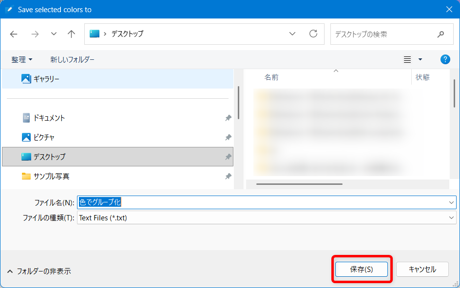Click the search magnifier in the search box
The height and width of the screenshot is (288, 460).
coord(441,34)
